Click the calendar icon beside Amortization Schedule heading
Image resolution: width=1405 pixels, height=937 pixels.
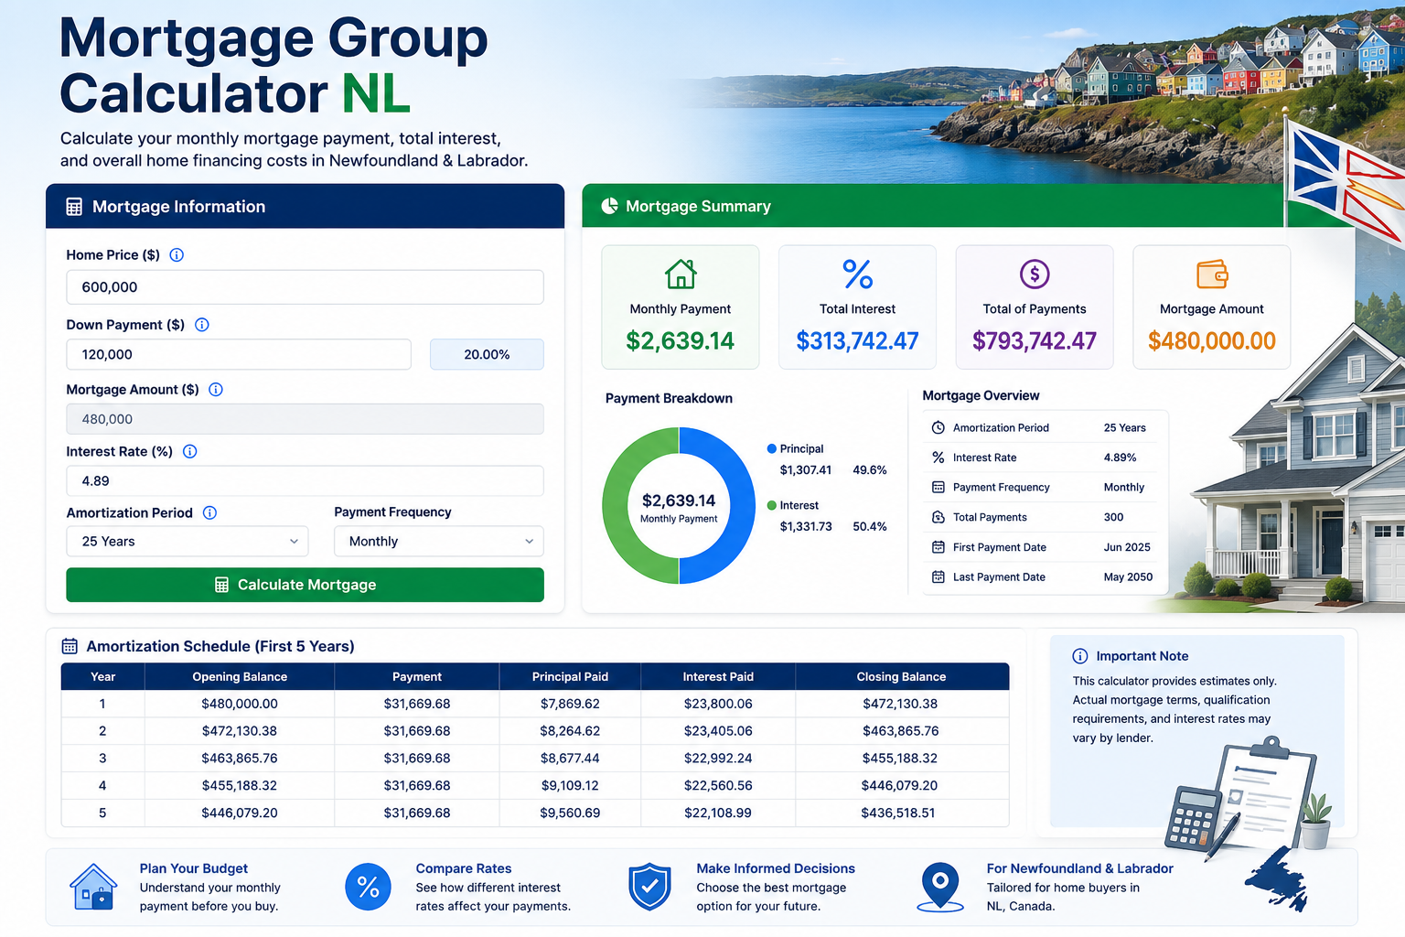70,646
